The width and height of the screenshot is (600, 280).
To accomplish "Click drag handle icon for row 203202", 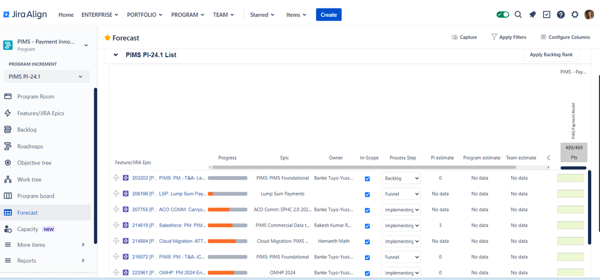I will click(x=117, y=178).
